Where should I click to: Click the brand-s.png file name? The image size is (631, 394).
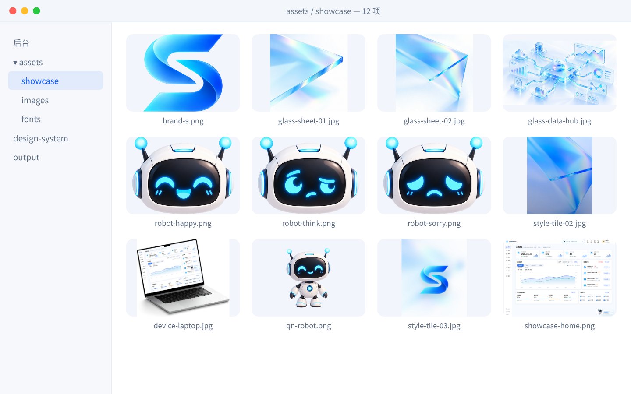point(183,121)
